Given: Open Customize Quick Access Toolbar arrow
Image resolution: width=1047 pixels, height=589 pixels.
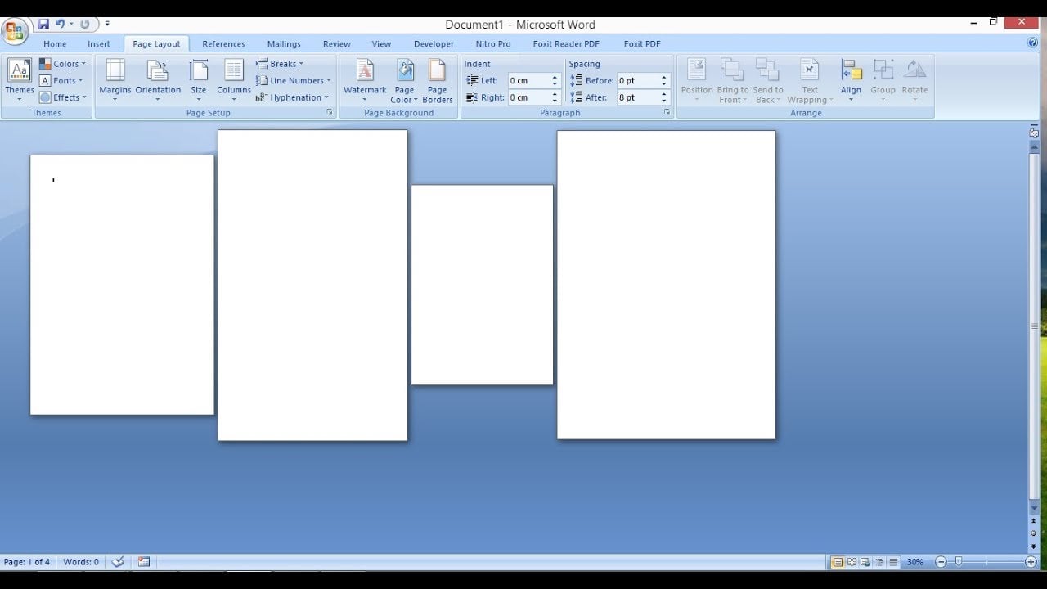Looking at the screenshot, I should [107, 24].
